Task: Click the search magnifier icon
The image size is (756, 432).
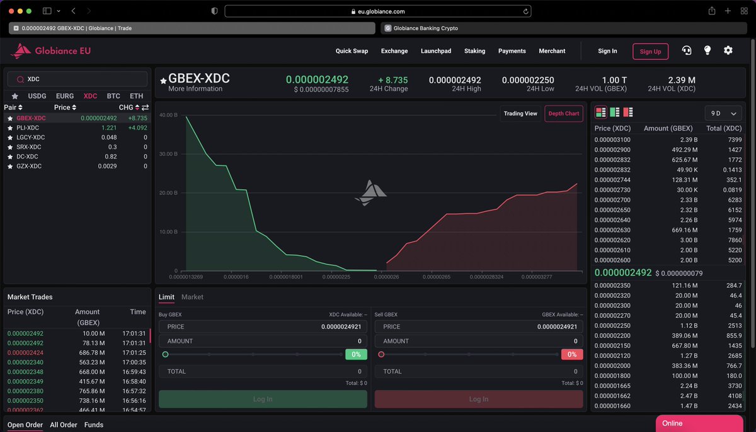Action: pos(20,79)
